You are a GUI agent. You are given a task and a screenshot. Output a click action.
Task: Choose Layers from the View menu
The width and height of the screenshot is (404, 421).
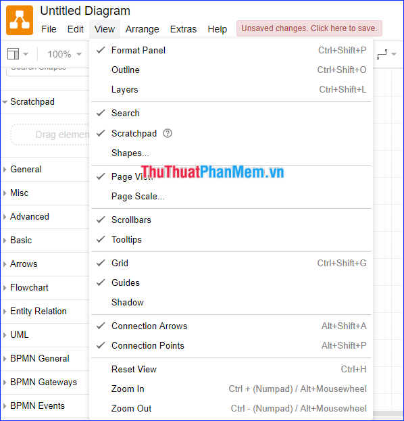click(x=231, y=89)
